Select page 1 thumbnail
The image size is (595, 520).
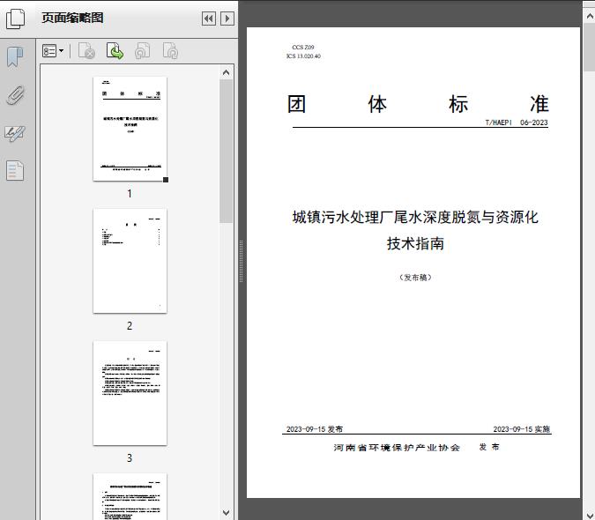(130, 129)
